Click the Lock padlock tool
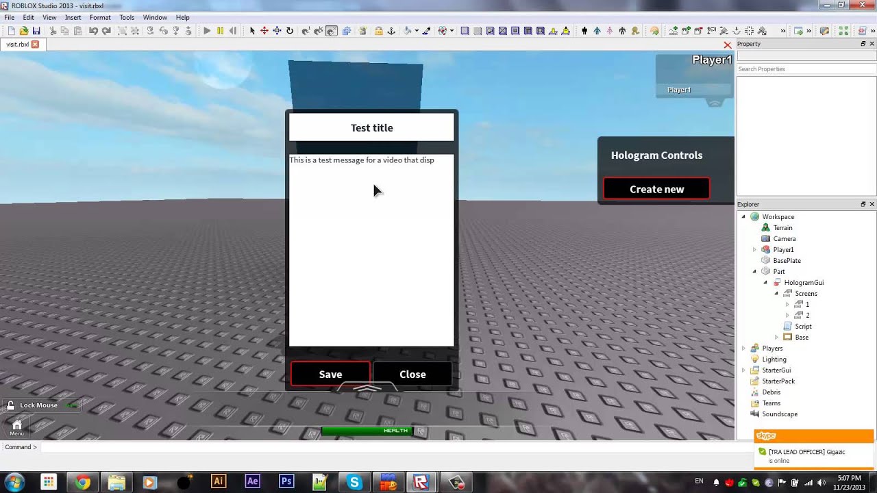This screenshot has width=877, height=493. coord(378,31)
